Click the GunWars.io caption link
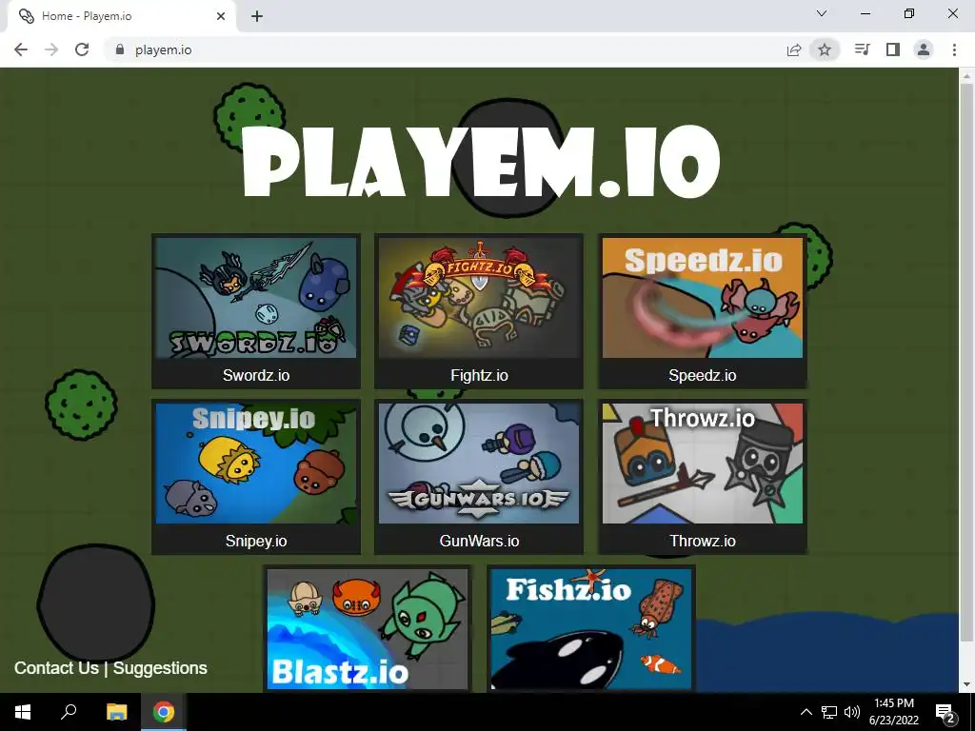 480,541
